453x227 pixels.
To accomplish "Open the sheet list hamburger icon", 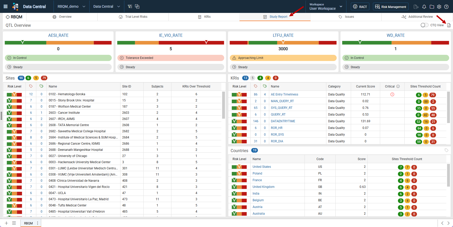I will tap(14, 223).
